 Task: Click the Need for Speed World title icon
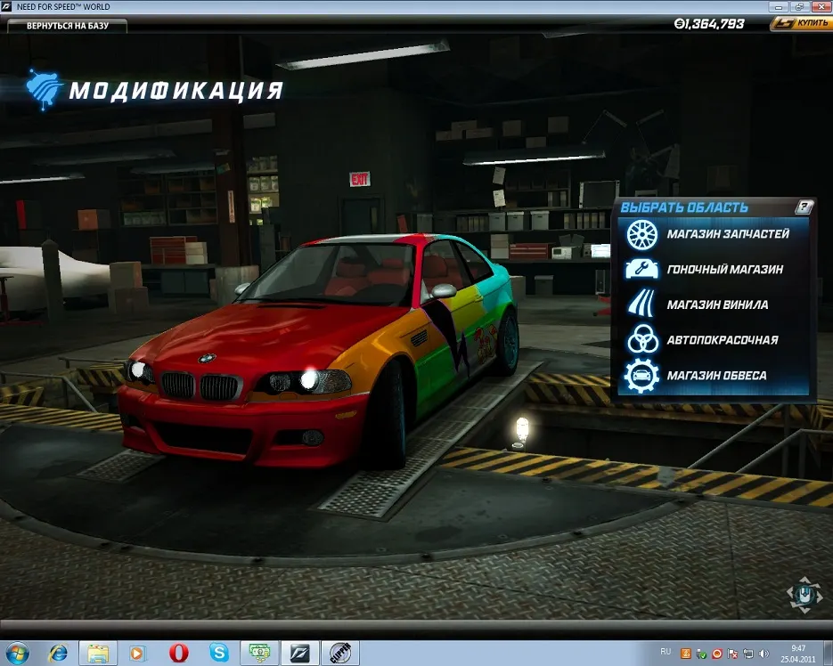click(x=6, y=7)
